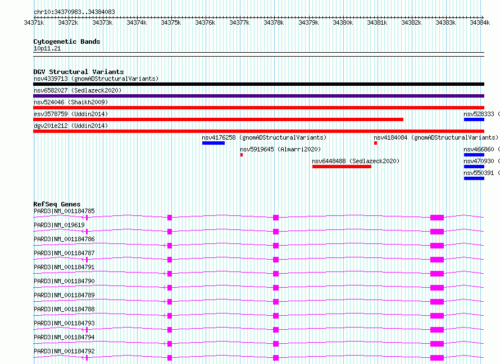500x364 pixels.
Task: Open transcript PARD3|NM_001184789 label
Action: [64, 295]
